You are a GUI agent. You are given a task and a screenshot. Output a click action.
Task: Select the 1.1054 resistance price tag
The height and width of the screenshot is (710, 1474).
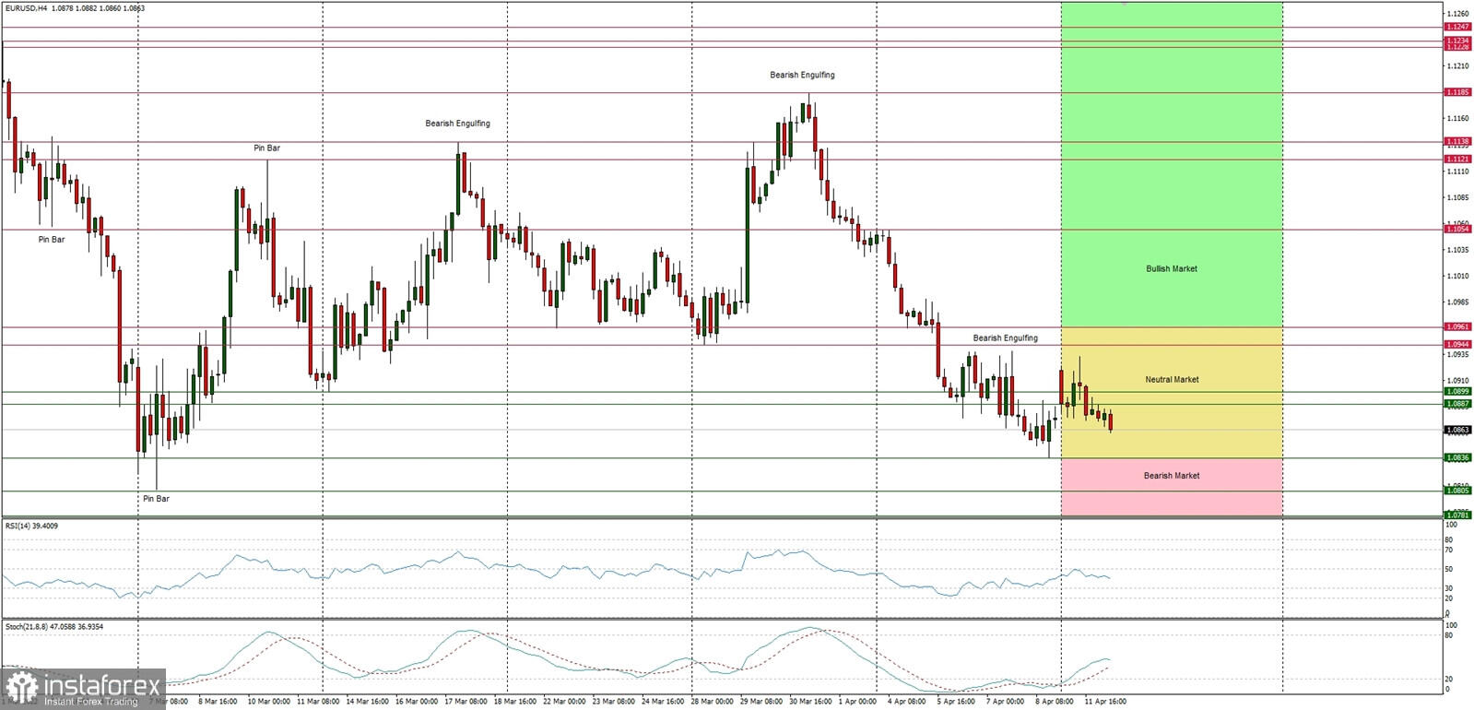click(1457, 230)
